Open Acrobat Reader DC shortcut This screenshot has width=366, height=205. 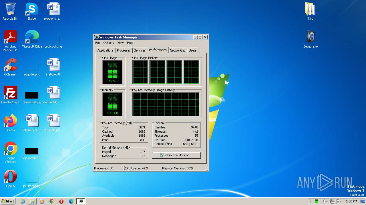(10, 41)
